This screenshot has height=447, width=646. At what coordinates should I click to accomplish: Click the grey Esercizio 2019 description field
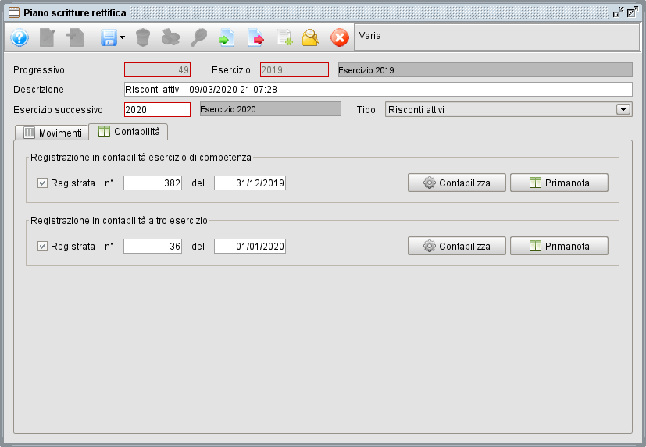coord(485,70)
